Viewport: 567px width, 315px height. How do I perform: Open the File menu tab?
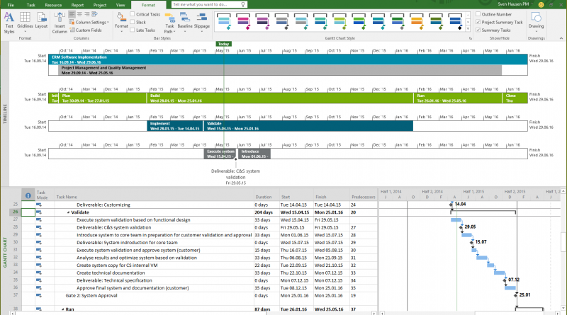pos(11,4)
